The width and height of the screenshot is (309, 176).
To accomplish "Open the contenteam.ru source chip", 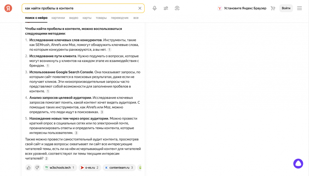I will 119,168.
